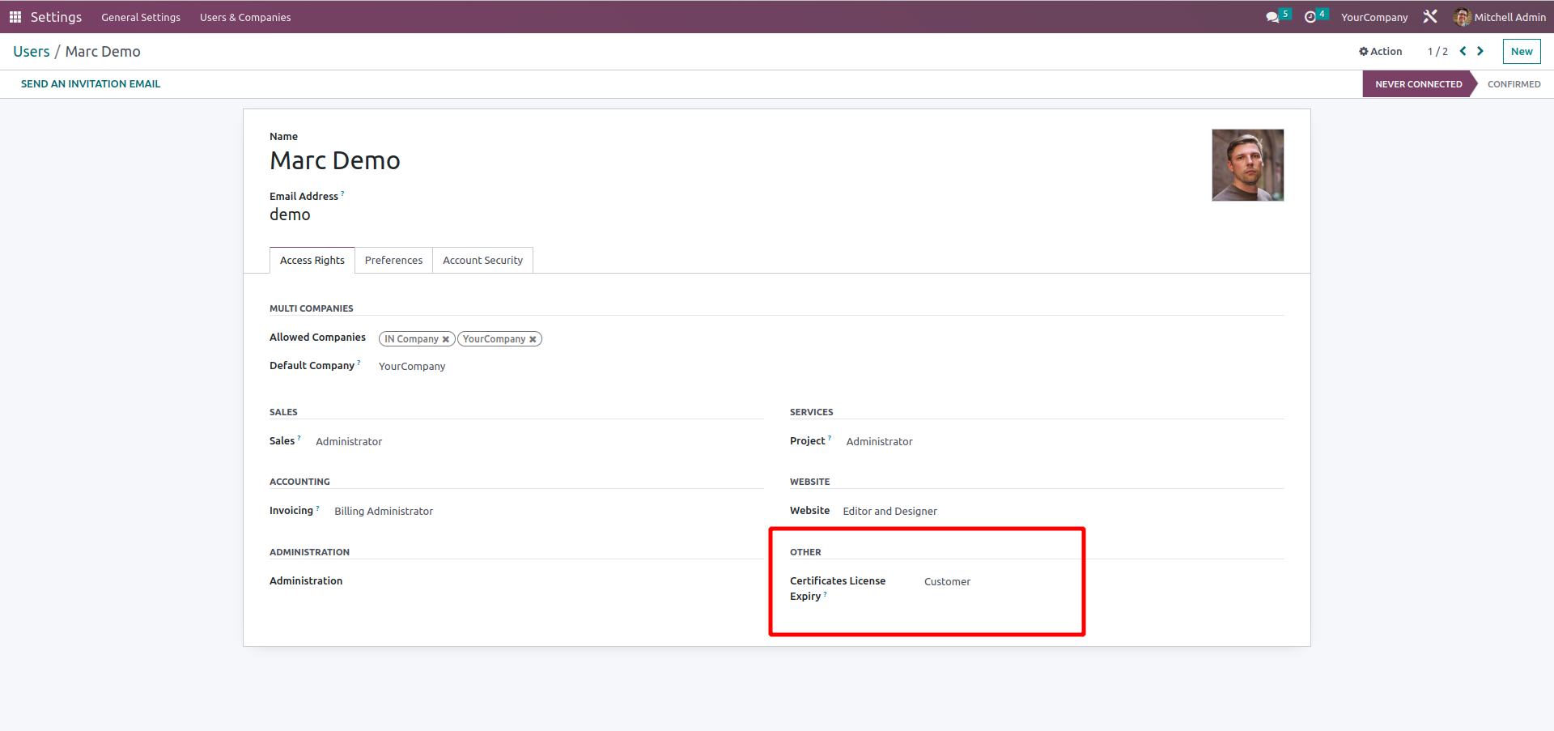Open the General Settings menu
This screenshot has height=731, width=1554.
141,17
